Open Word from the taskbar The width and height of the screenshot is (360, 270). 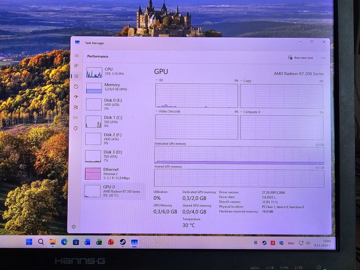(88, 242)
